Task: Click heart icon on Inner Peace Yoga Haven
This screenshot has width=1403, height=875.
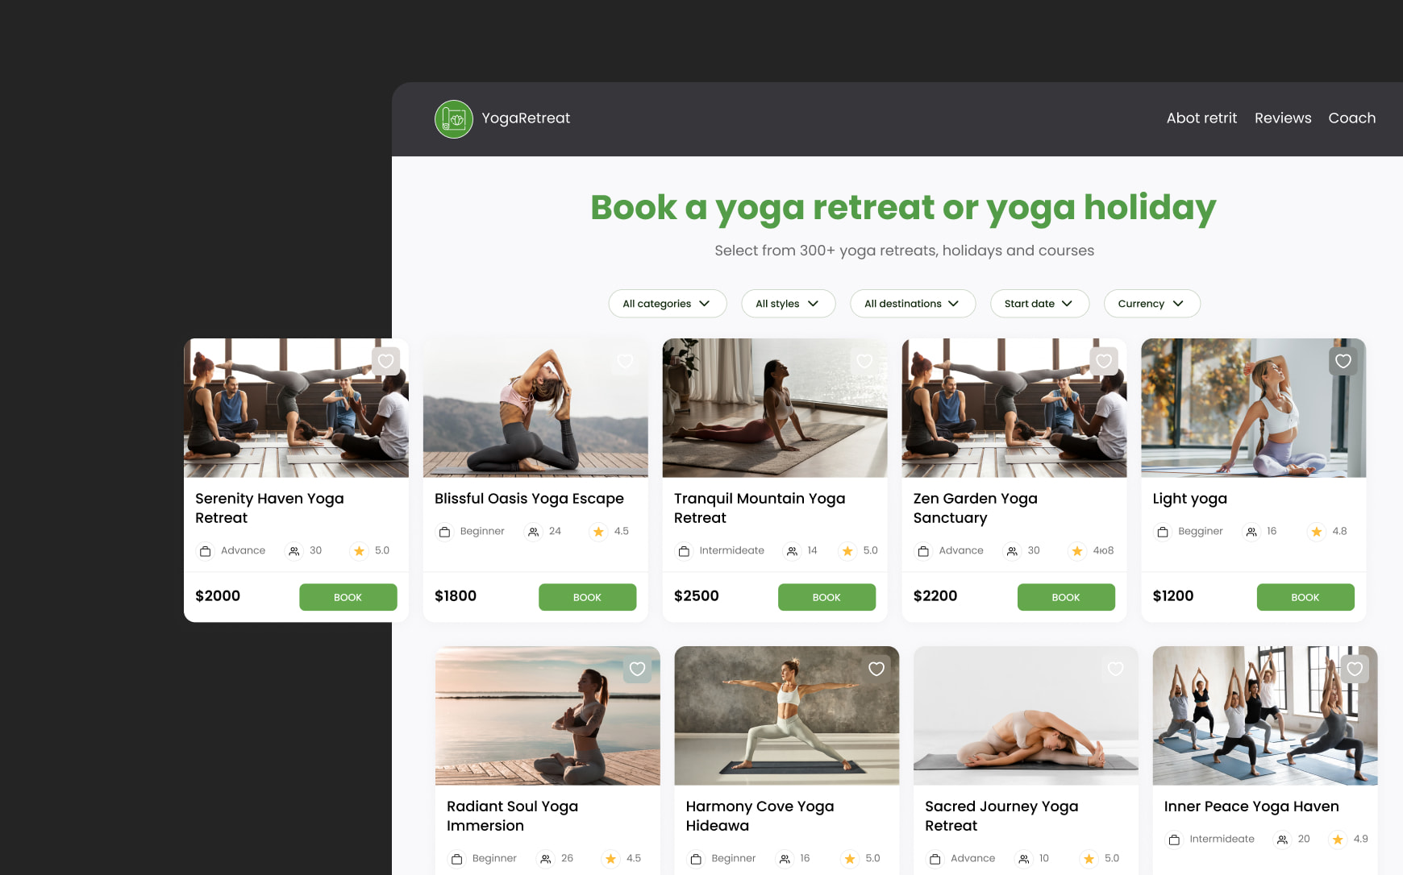Action: (x=1355, y=669)
